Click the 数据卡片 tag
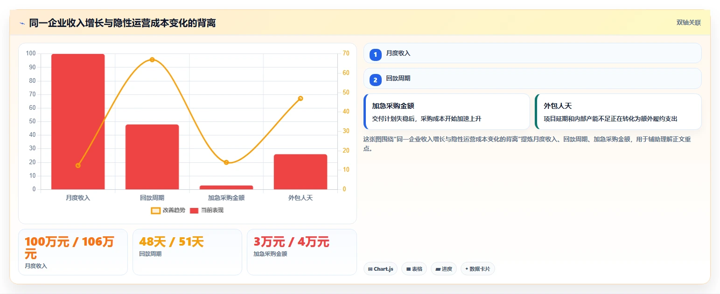 point(478,269)
